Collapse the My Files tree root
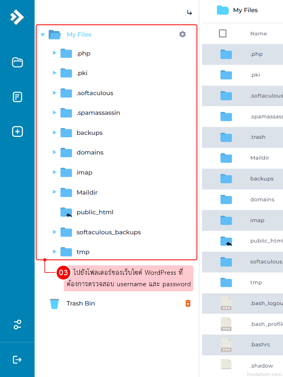The width and height of the screenshot is (283, 377). point(43,35)
